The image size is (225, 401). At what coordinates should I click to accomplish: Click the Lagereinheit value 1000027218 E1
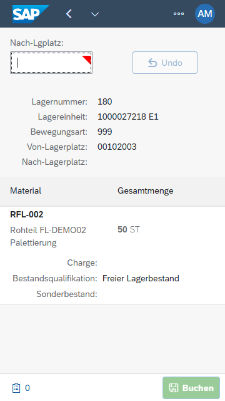pyautogui.click(x=127, y=117)
